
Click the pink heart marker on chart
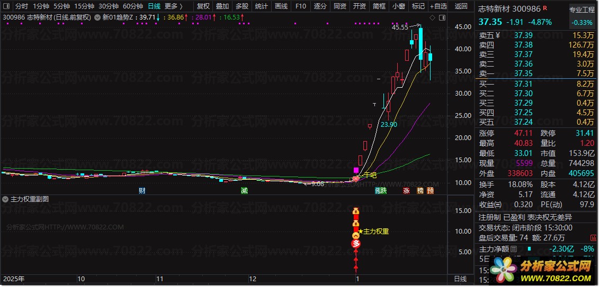(x=356, y=179)
